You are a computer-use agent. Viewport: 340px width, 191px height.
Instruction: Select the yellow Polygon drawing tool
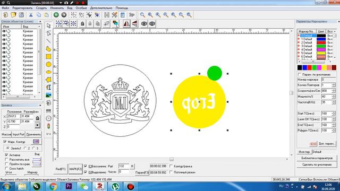pyautogui.click(x=48, y=80)
